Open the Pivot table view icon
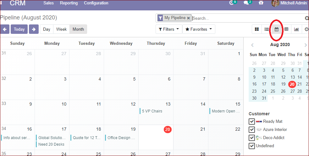The width and height of the screenshot is (309, 156). pos(286,29)
